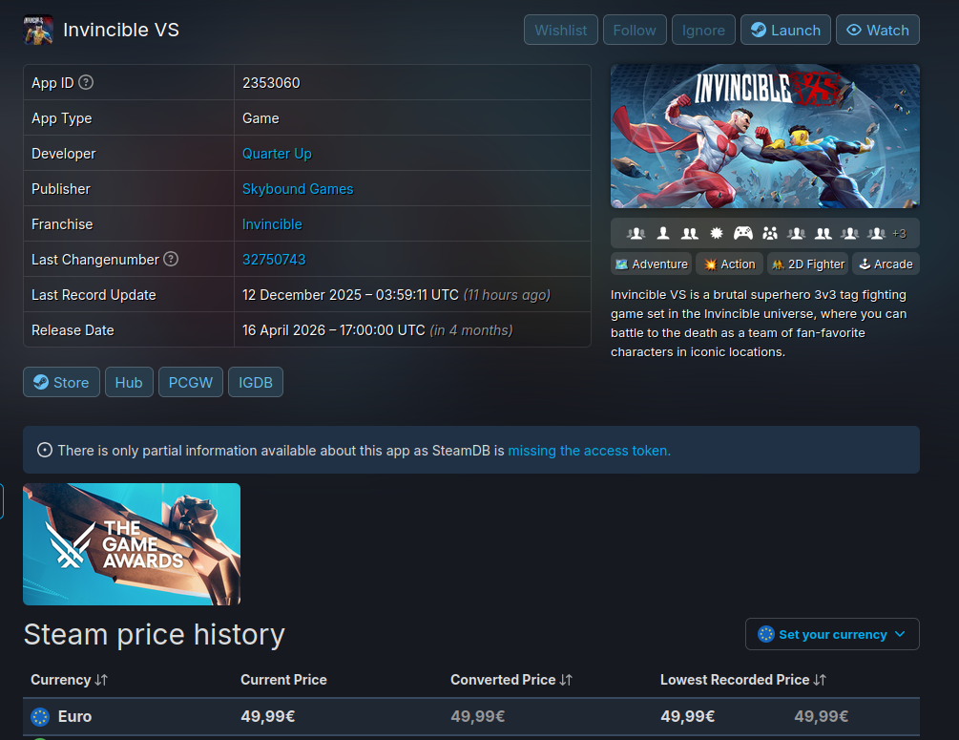
Task: Sort by Currency column
Action: tap(69, 680)
